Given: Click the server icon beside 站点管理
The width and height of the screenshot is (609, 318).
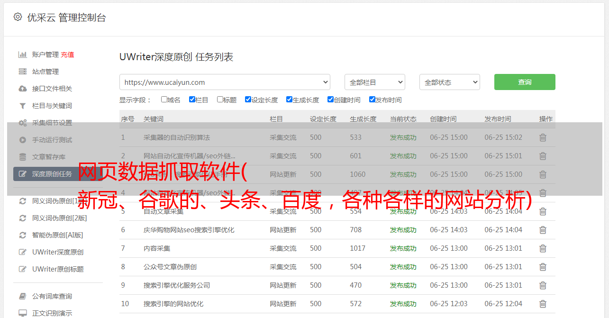Looking at the screenshot, I should click(22, 72).
